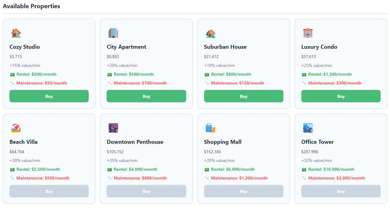Screen dimensions: 390x214
Task: Click the Downtown Penthouse night city icon
Action: [113, 128]
